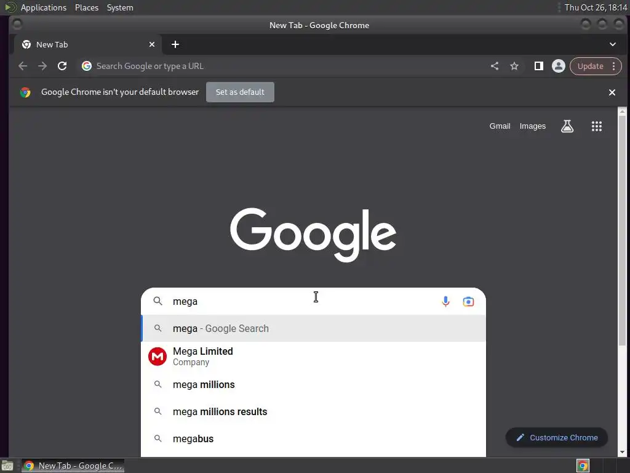630x473 pixels.
Task: Click the scrollbar down arrow
Action: (x=622, y=452)
